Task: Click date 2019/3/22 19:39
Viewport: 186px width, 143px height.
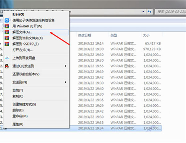Action: (91, 72)
